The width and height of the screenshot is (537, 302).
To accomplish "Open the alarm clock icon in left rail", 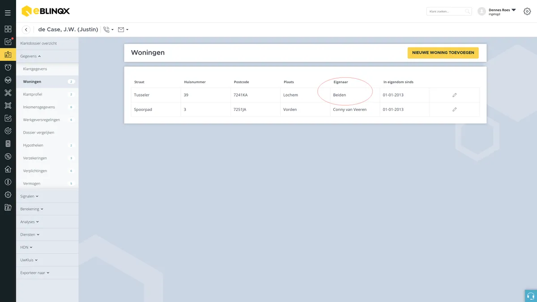I will pos(8,68).
